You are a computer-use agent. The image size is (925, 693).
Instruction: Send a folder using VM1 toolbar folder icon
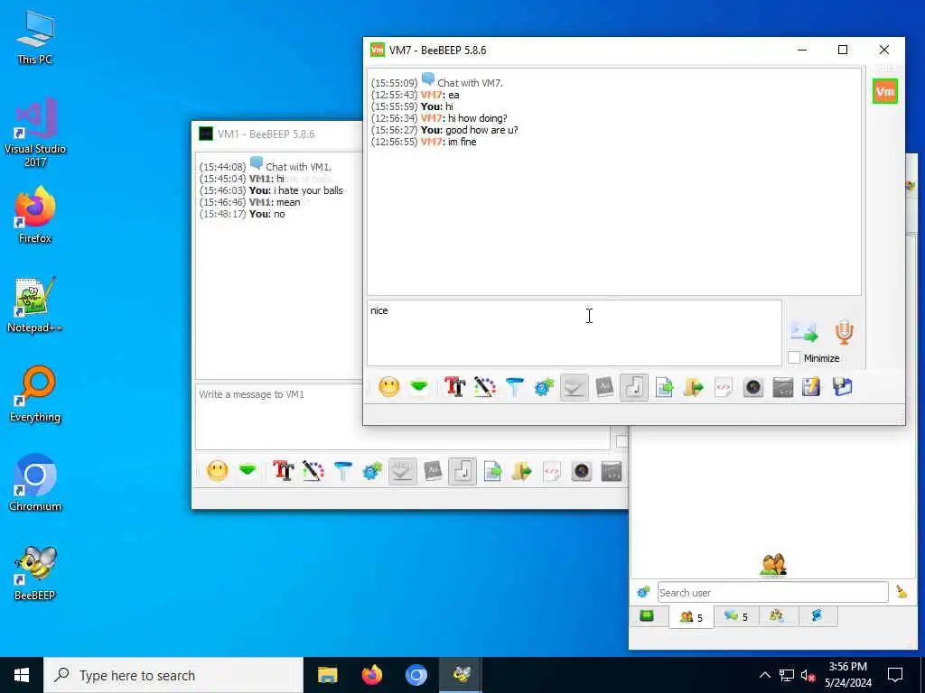point(522,471)
